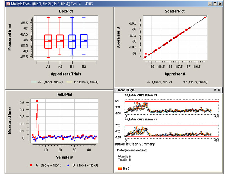This screenshot has height=174, width=225.
Task: Minimize the Multiple Plots window
Action: (x=210, y=4)
